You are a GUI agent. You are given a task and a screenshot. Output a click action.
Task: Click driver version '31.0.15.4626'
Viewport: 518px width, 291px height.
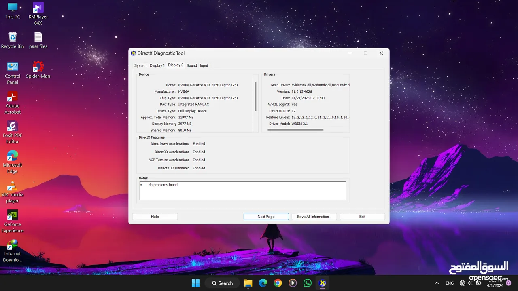(301, 91)
